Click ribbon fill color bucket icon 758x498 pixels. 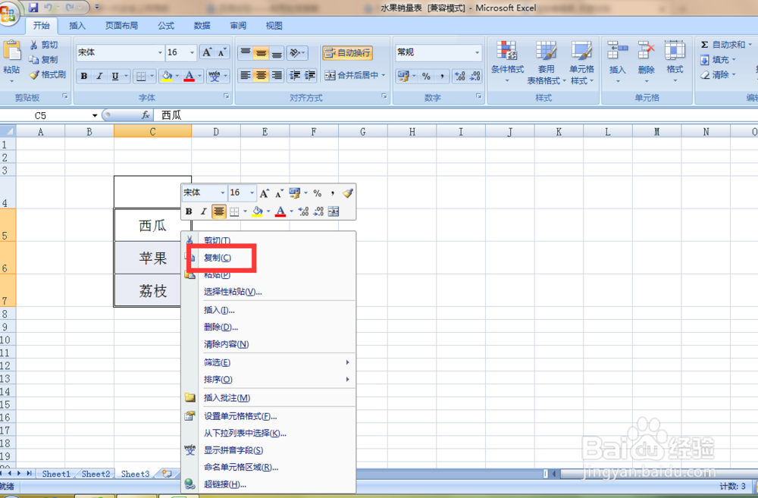coord(167,76)
